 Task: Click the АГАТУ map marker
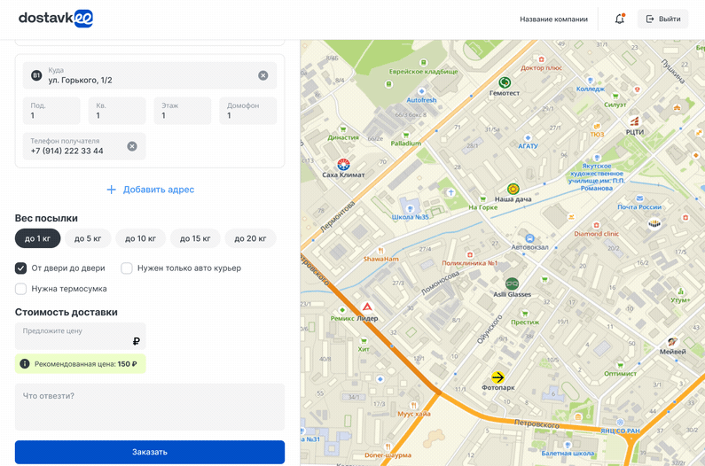(x=528, y=137)
